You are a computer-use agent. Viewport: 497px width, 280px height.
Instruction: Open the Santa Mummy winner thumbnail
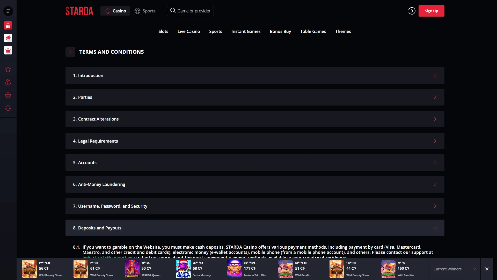coord(183,269)
